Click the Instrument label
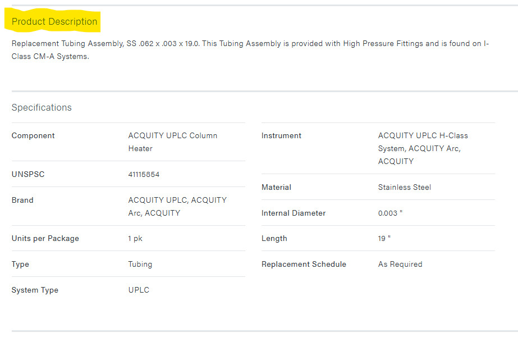The width and height of the screenshot is (518, 337). pyautogui.click(x=281, y=135)
